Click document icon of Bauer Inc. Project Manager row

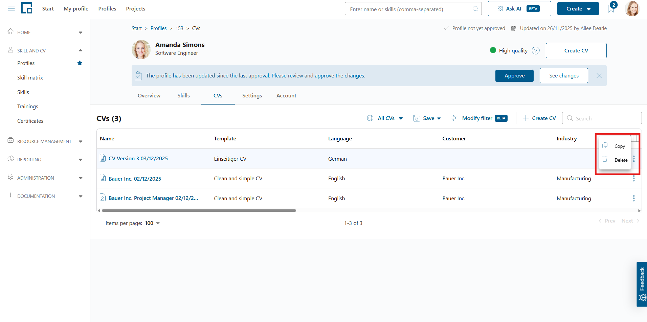[x=103, y=197]
